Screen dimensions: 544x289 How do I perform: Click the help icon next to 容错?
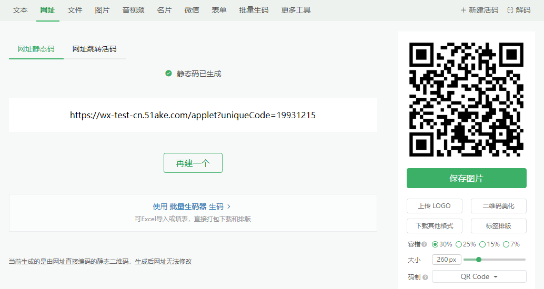(424, 245)
